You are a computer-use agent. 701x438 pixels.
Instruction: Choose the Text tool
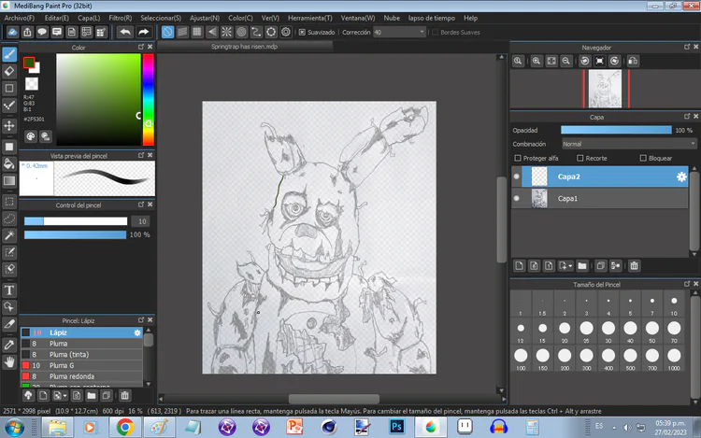(x=9, y=290)
